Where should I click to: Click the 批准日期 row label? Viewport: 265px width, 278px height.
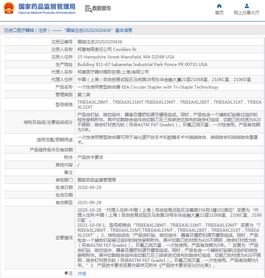pyautogui.click(x=64, y=188)
